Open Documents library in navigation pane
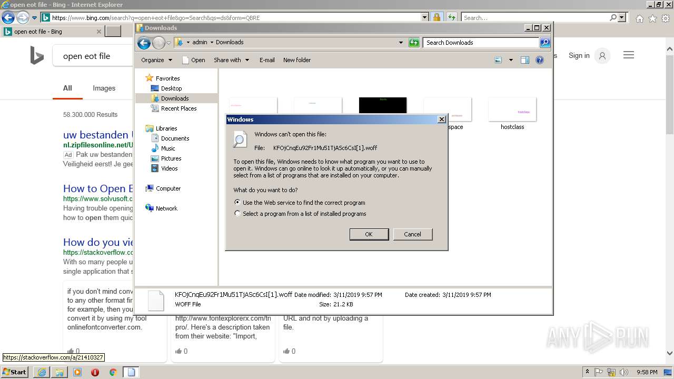 [x=175, y=138]
